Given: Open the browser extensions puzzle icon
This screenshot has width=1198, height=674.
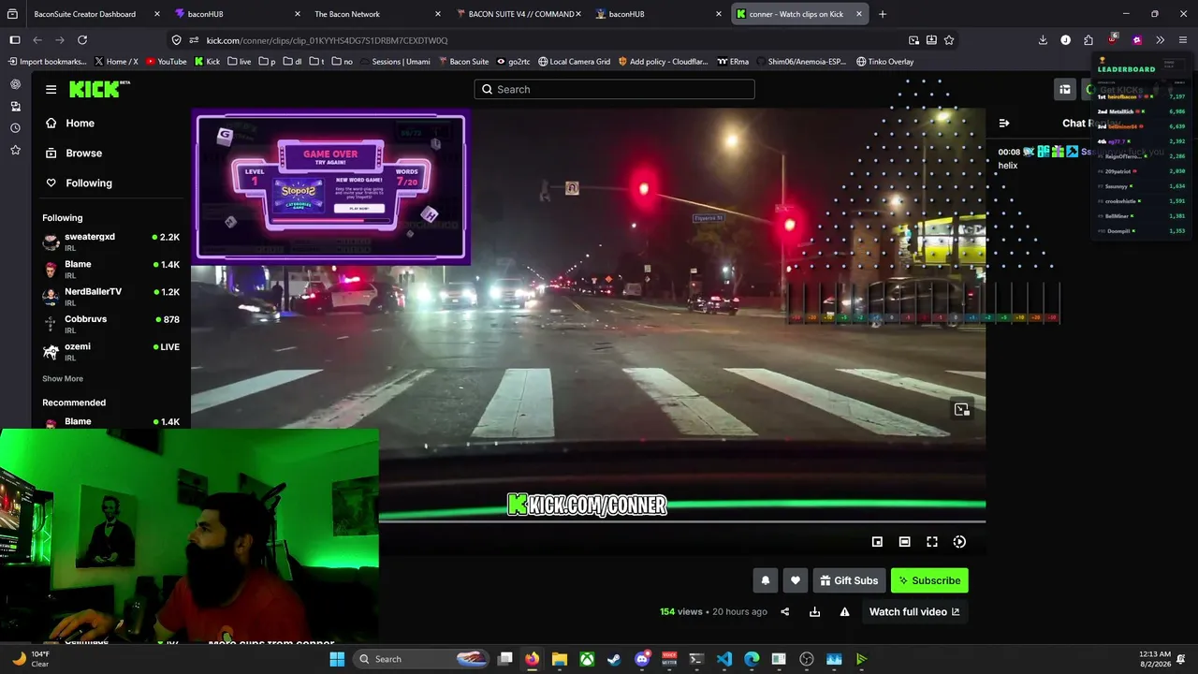Looking at the screenshot, I should click(1088, 40).
